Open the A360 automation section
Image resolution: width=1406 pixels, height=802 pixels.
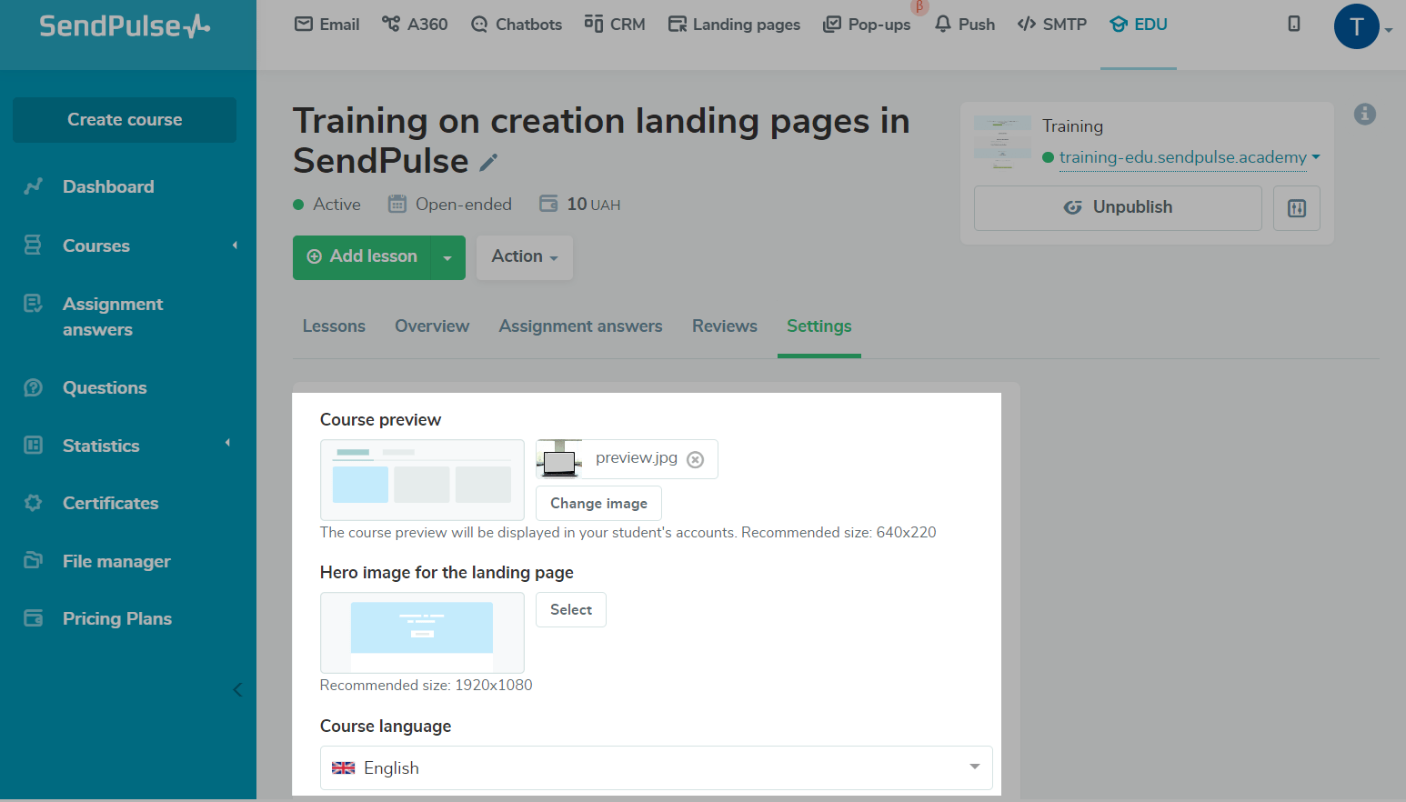point(415,25)
